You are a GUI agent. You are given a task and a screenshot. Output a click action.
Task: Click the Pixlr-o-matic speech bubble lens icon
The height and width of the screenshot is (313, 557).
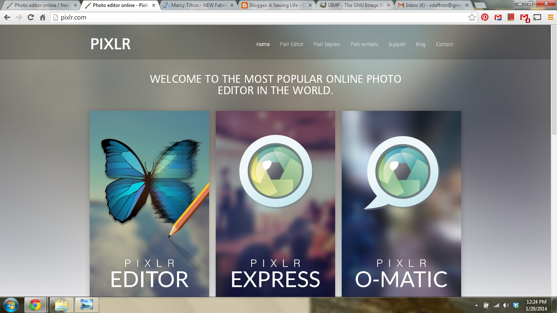(401, 172)
